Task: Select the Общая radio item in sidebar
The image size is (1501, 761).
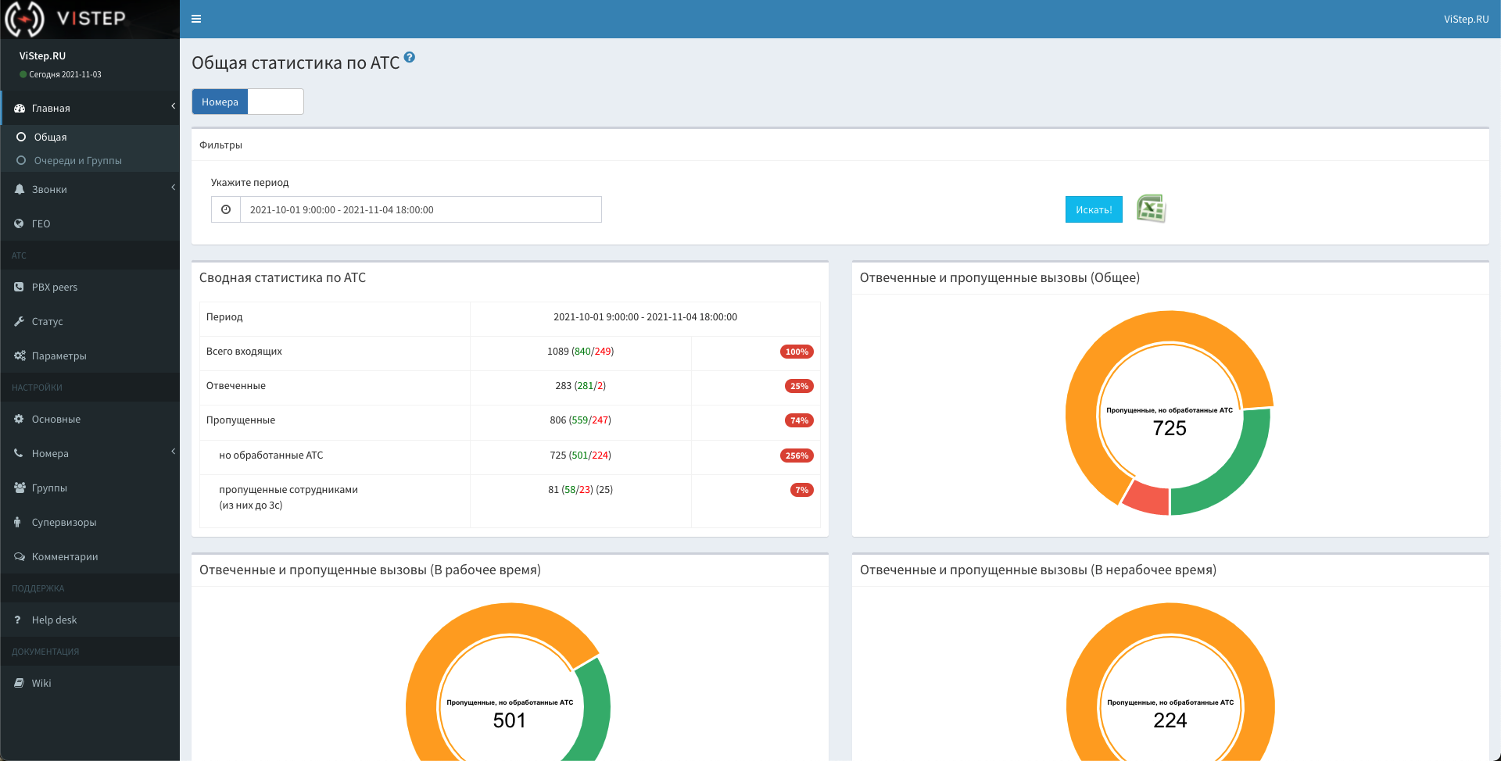Action: [x=50, y=137]
